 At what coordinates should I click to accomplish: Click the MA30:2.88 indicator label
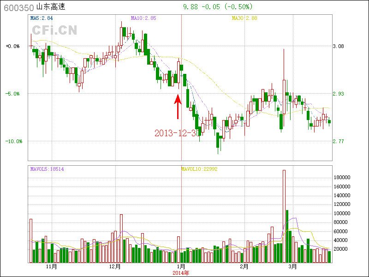(x=244, y=18)
